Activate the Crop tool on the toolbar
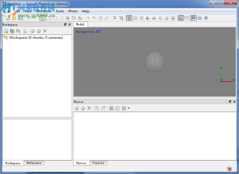This screenshot has height=174, width=239. coord(121,18)
